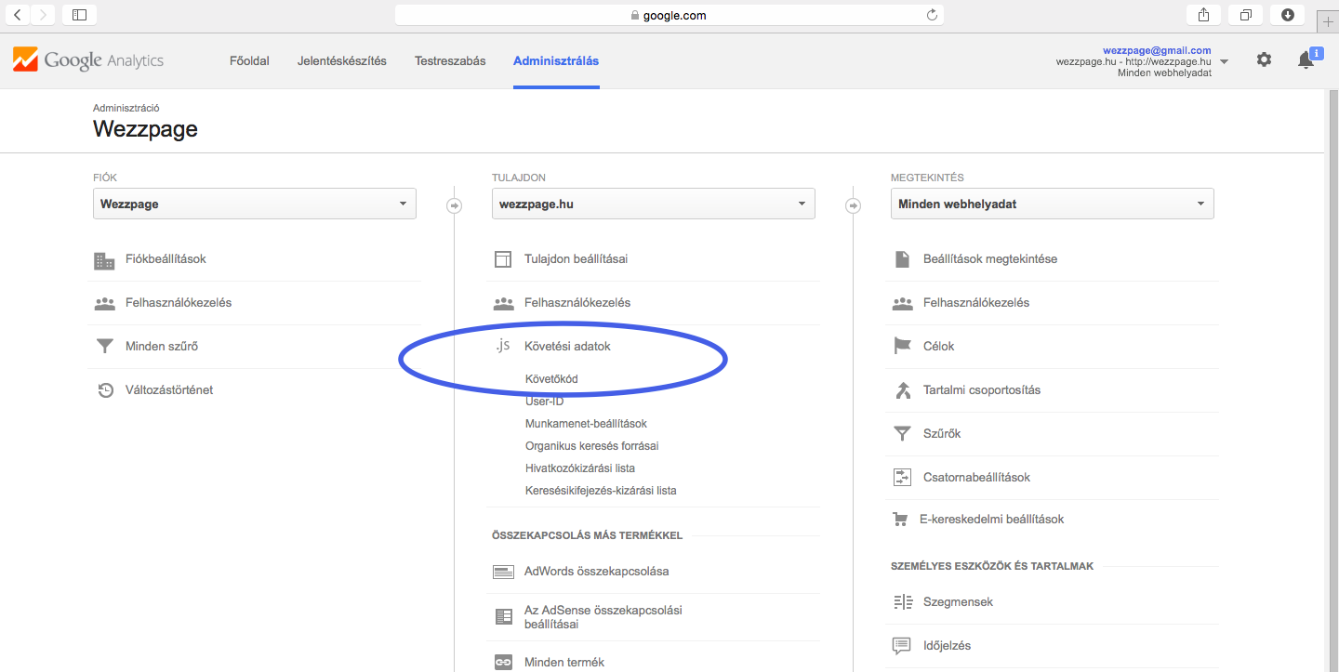Screen dimensions: 1339x672
Task: Open Keresésikifejezés-kizárási lista link
Action: click(601, 491)
